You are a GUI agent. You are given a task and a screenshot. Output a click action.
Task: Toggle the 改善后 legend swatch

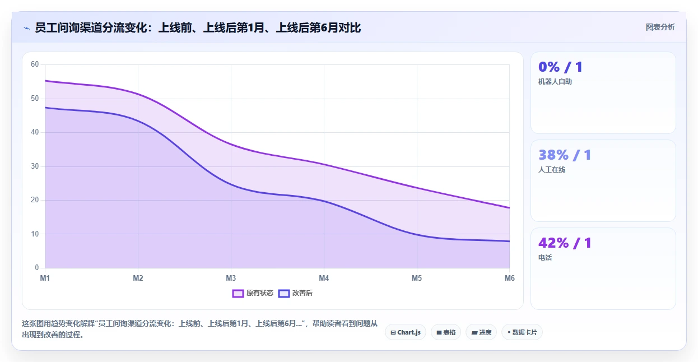(x=283, y=293)
